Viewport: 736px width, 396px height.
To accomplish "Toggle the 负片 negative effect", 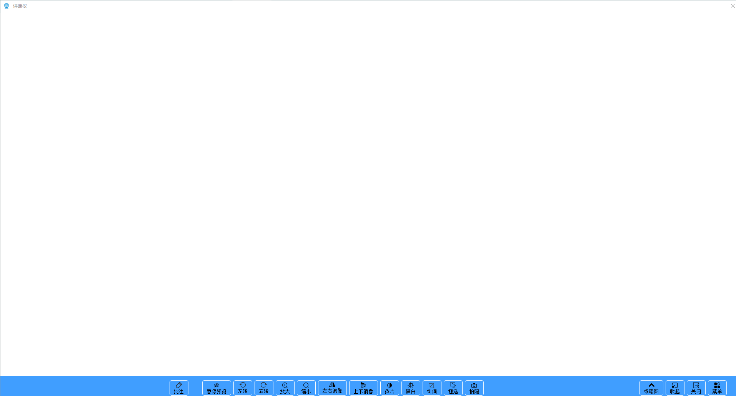I will [x=390, y=388].
